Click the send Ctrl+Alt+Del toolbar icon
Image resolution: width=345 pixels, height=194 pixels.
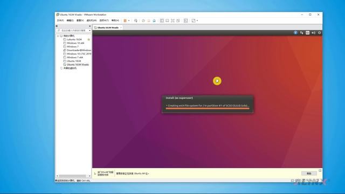[136, 20]
